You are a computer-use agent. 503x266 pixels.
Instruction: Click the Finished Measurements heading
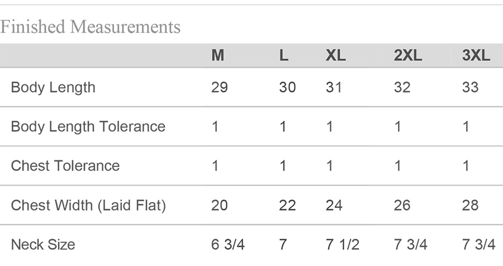[90, 27]
